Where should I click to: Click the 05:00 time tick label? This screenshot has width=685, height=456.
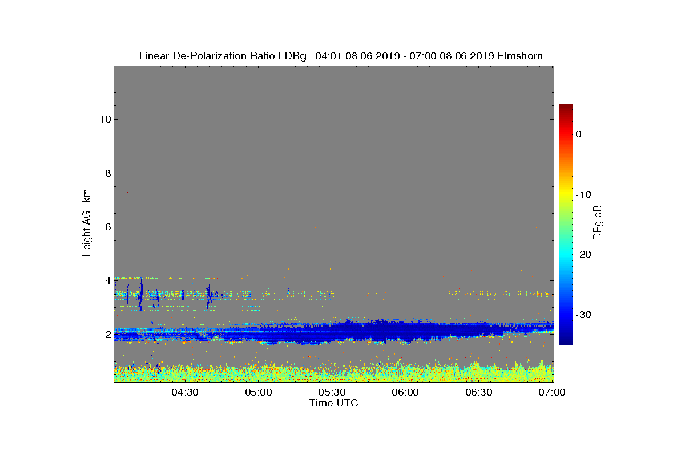pyautogui.click(x=259, y=392)
